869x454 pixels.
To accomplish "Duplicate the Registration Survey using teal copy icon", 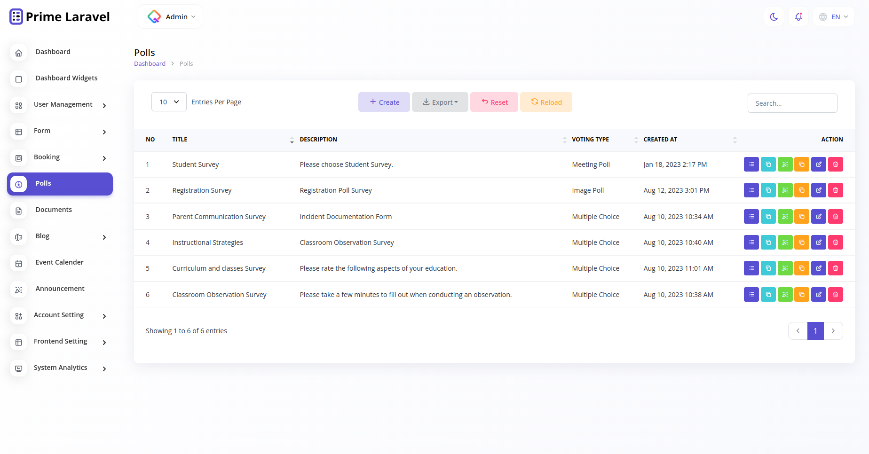I will (x=768, y=190).
